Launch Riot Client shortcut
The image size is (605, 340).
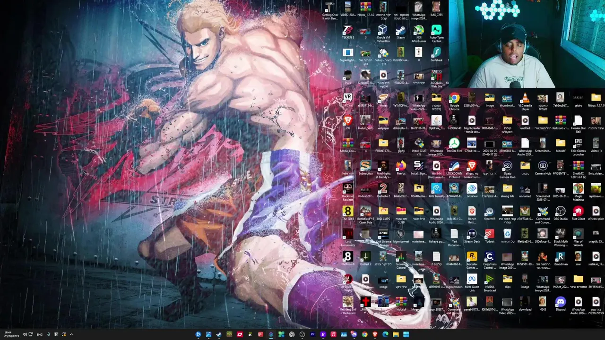click(x=578, y=213)
